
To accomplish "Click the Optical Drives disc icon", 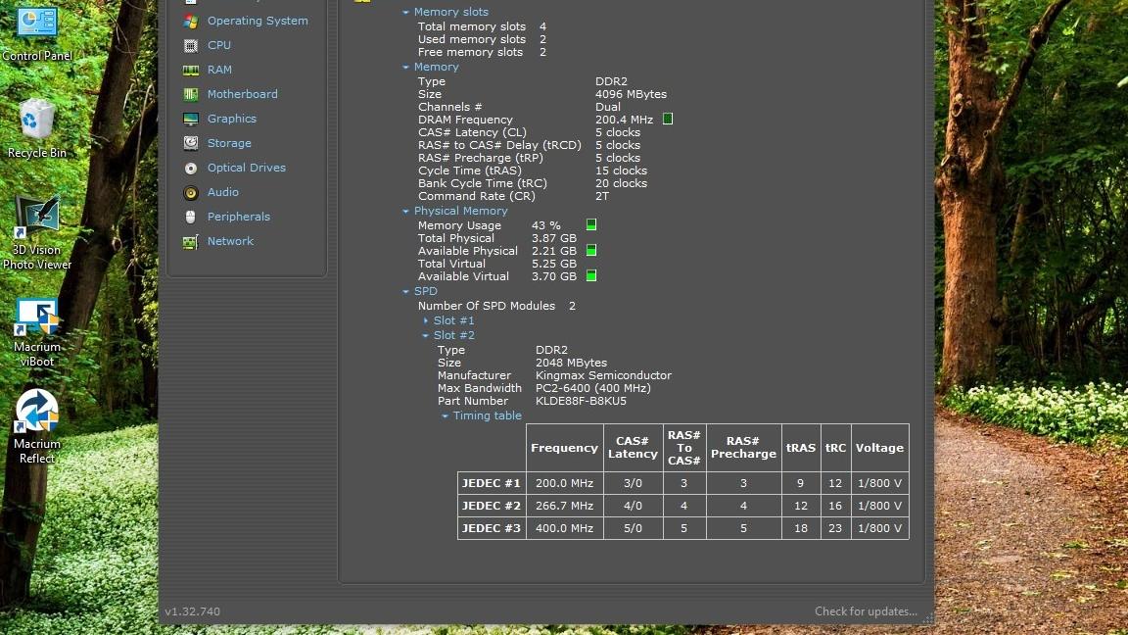I will 190,168.
